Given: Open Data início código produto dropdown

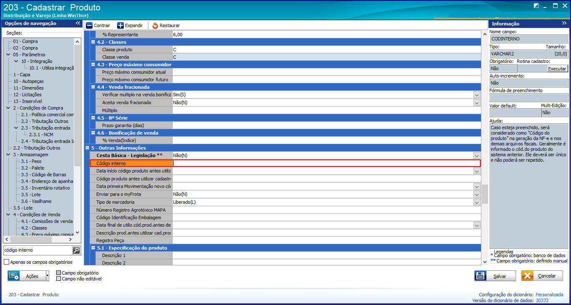Looking at the screenshot, I should (x=477, y=171).
